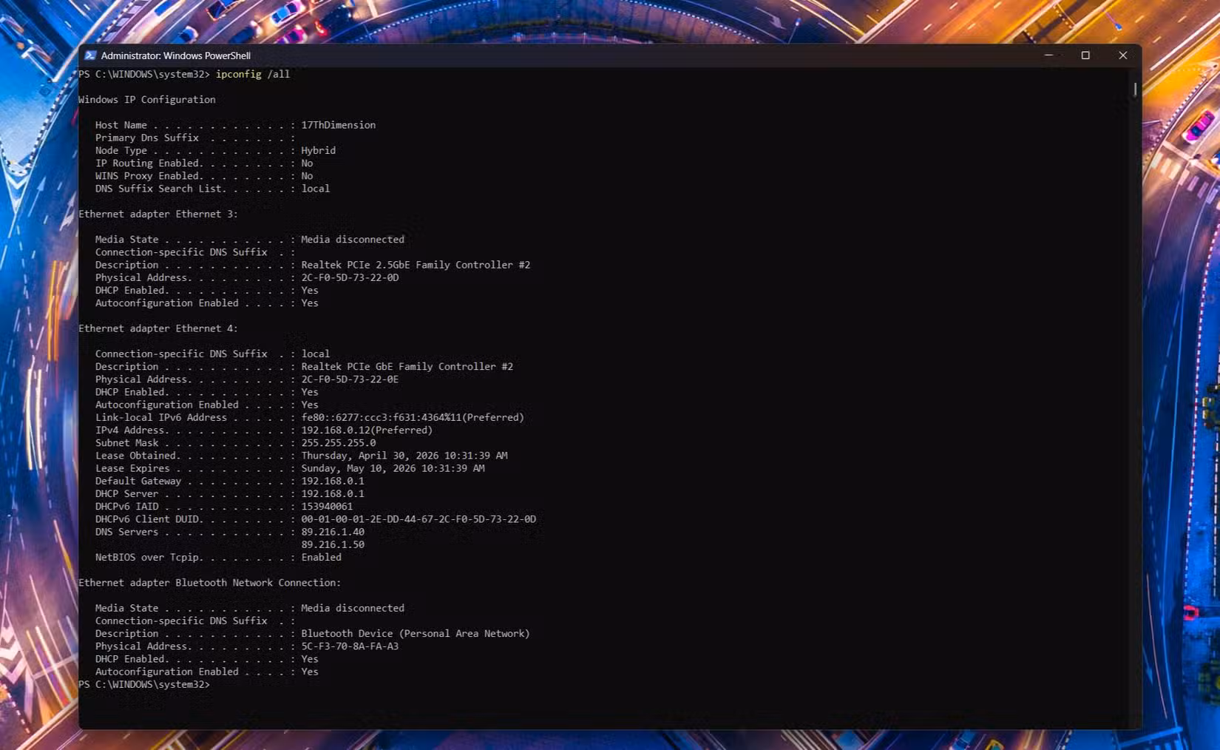This screenshot has width=1220, height=750.
Task: Click 'Realtek PCIe GbE Family Controller #2'
Action: click(407, 367)
